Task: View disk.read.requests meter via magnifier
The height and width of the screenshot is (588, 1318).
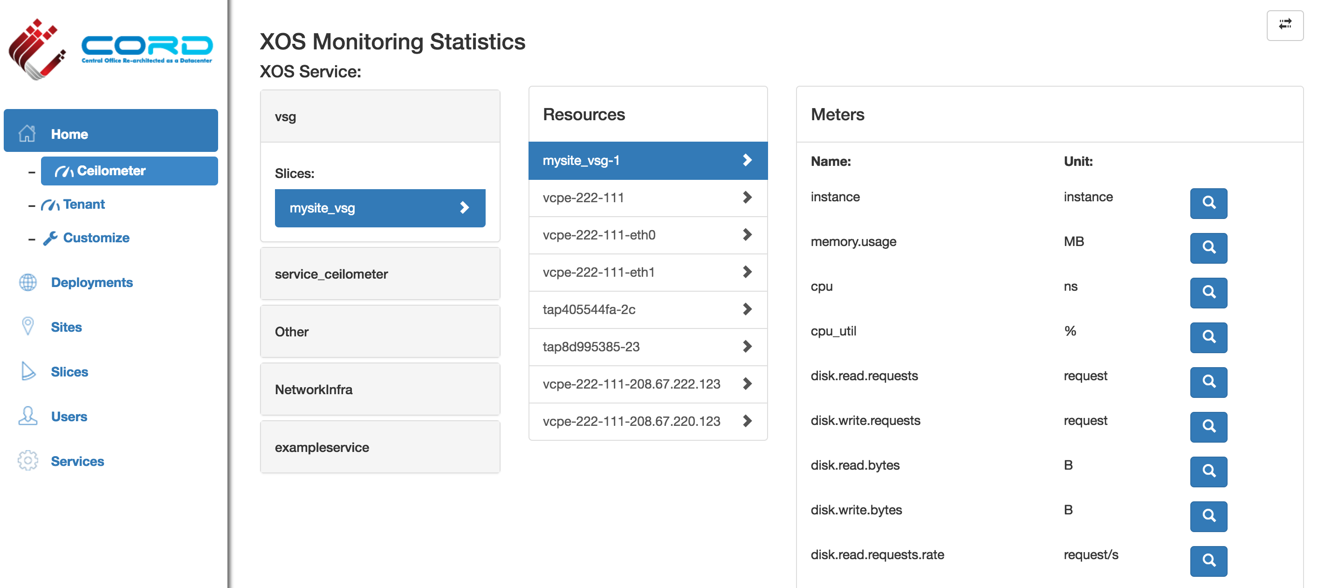Action: click(x=1208, y=382)
